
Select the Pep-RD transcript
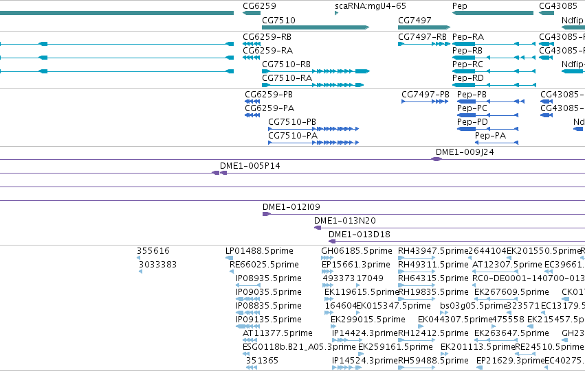(x=494, y=85)
